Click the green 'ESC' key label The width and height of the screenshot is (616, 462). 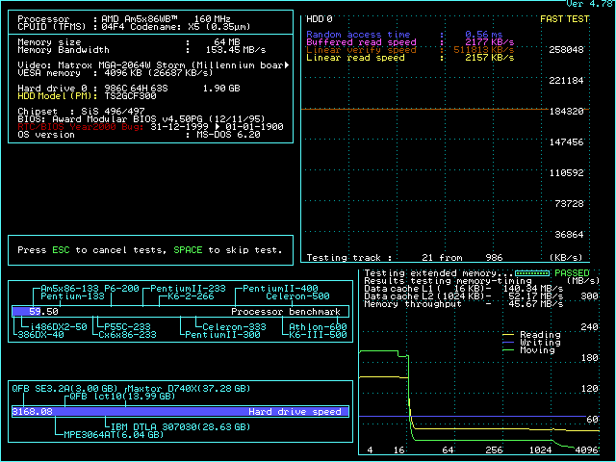click(x=61, y=250)
